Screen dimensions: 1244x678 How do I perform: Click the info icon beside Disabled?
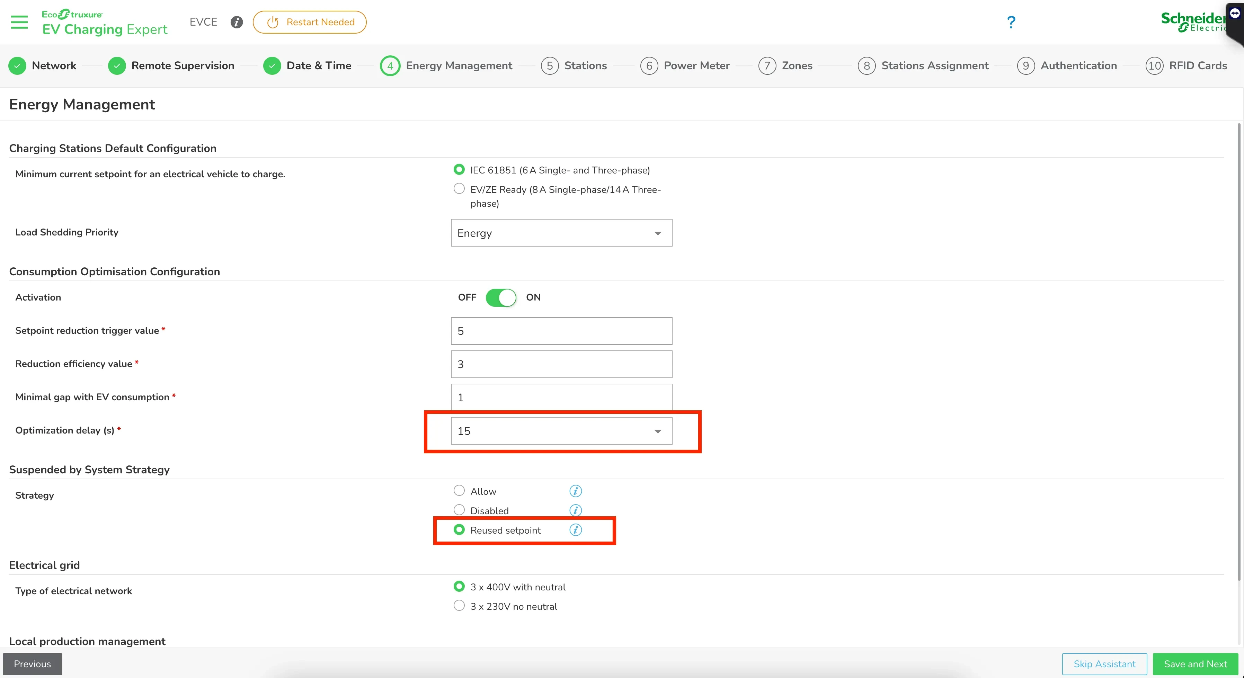(576, 510)
